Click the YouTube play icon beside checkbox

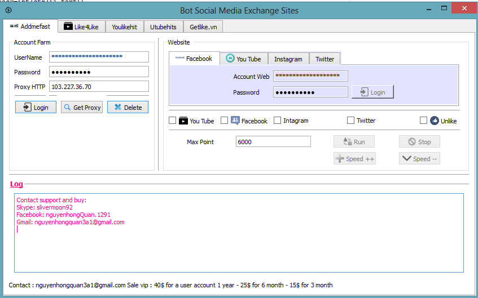tap(183, 121)
